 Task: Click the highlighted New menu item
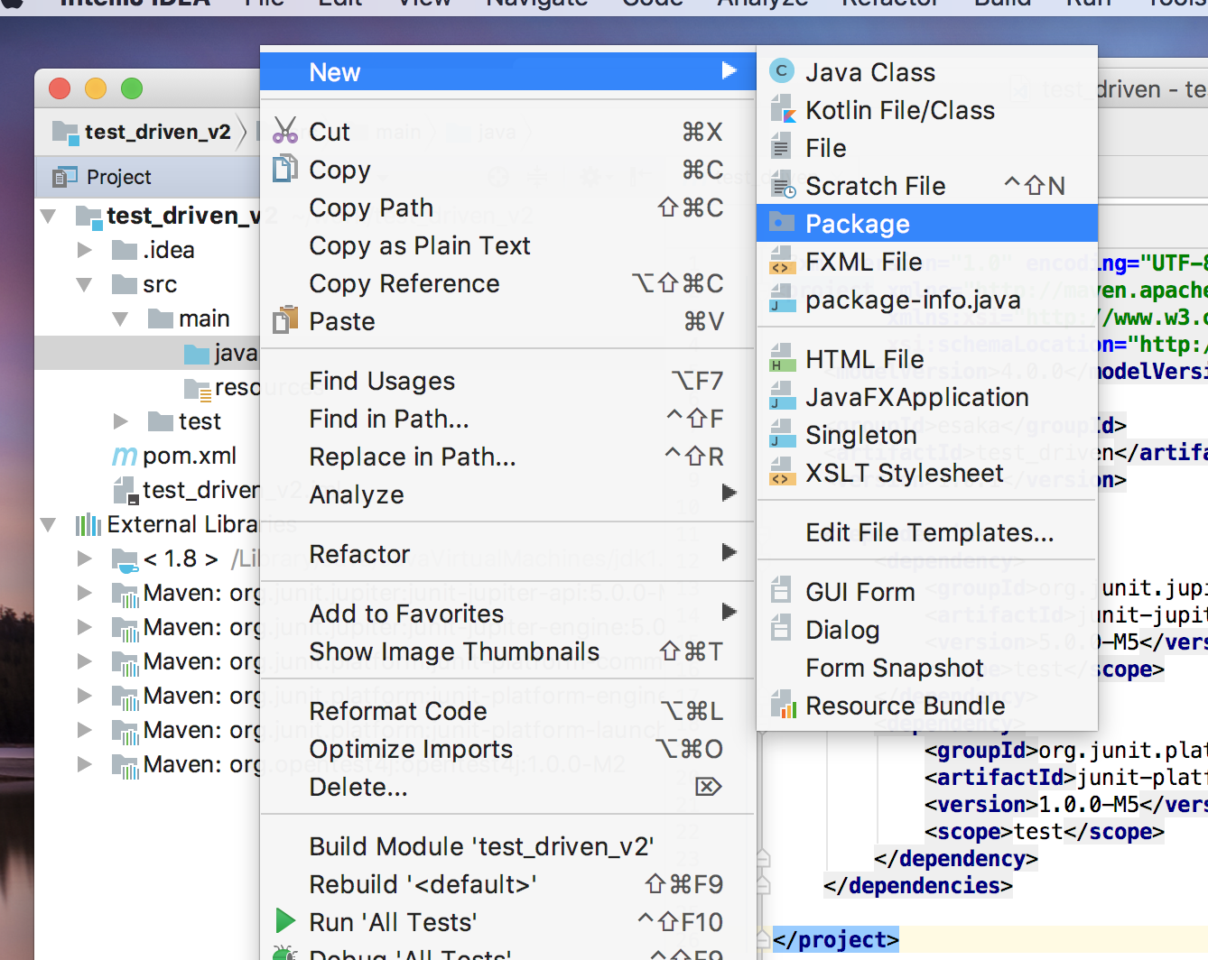pyautogui.click(x=507, y=72)
